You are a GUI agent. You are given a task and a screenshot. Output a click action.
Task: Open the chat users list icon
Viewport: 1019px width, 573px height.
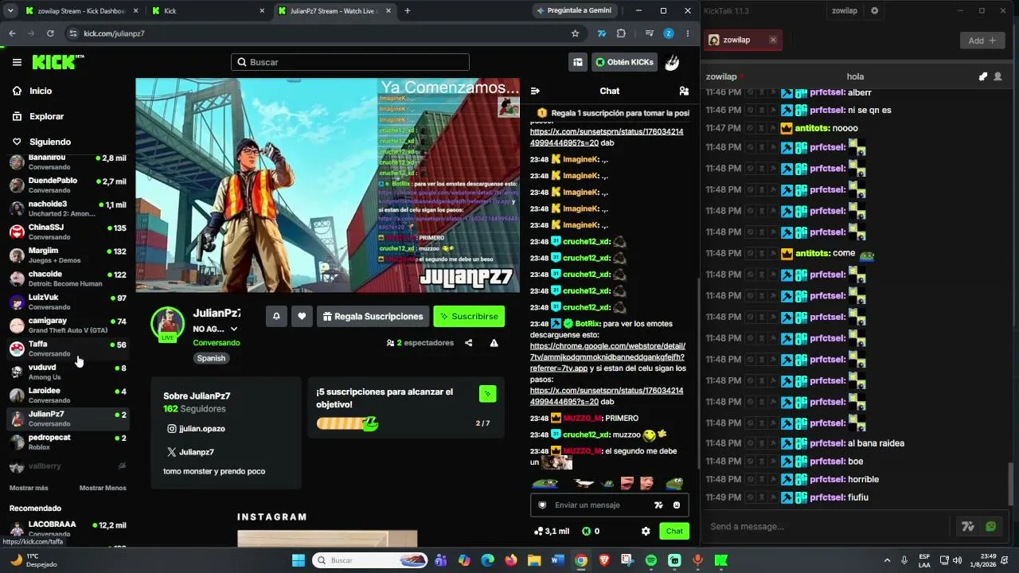[x=683, y=91]
